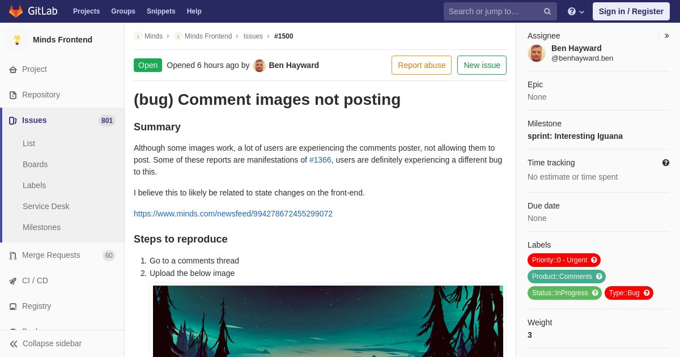
Task: Open the Projects menu in top bar
Action: tap(86, 11)
